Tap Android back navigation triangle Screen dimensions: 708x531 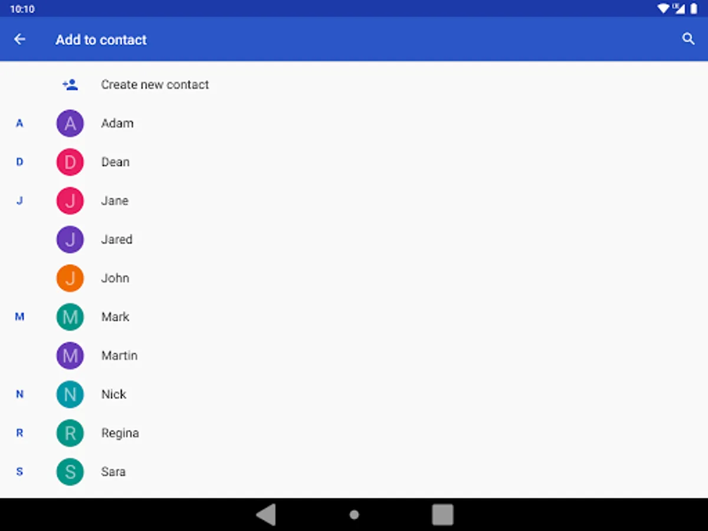[x=266, y=514]
